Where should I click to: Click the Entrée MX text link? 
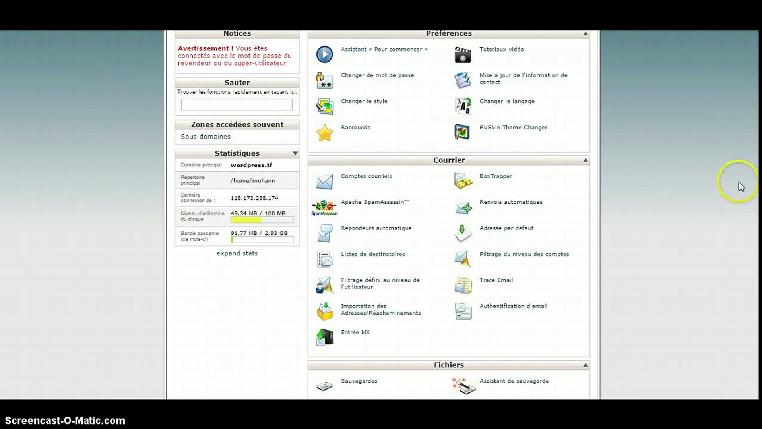pyautogui.click(x=355, y=332)
